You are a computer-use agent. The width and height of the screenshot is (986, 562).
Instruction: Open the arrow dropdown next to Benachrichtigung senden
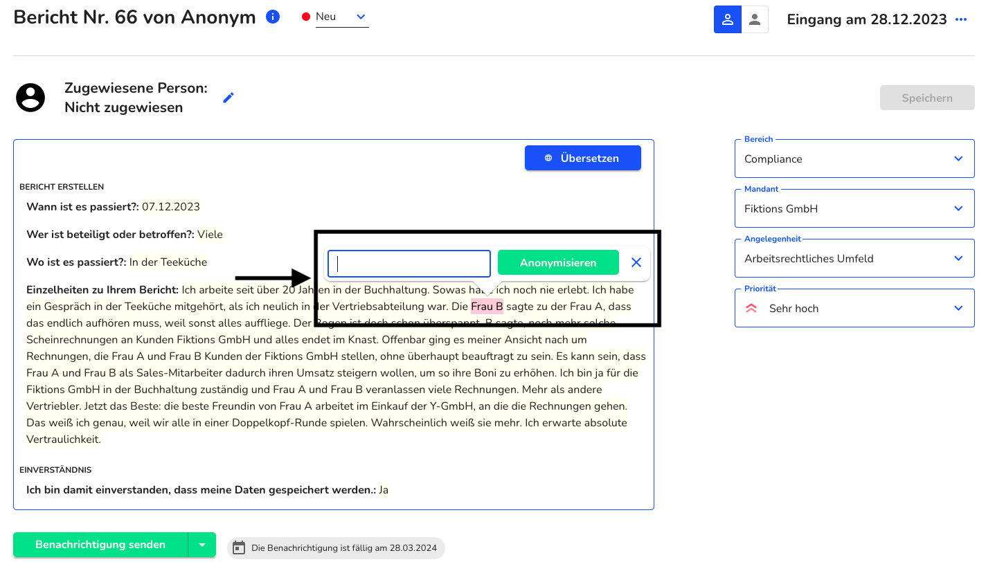[x=202, y=545]
